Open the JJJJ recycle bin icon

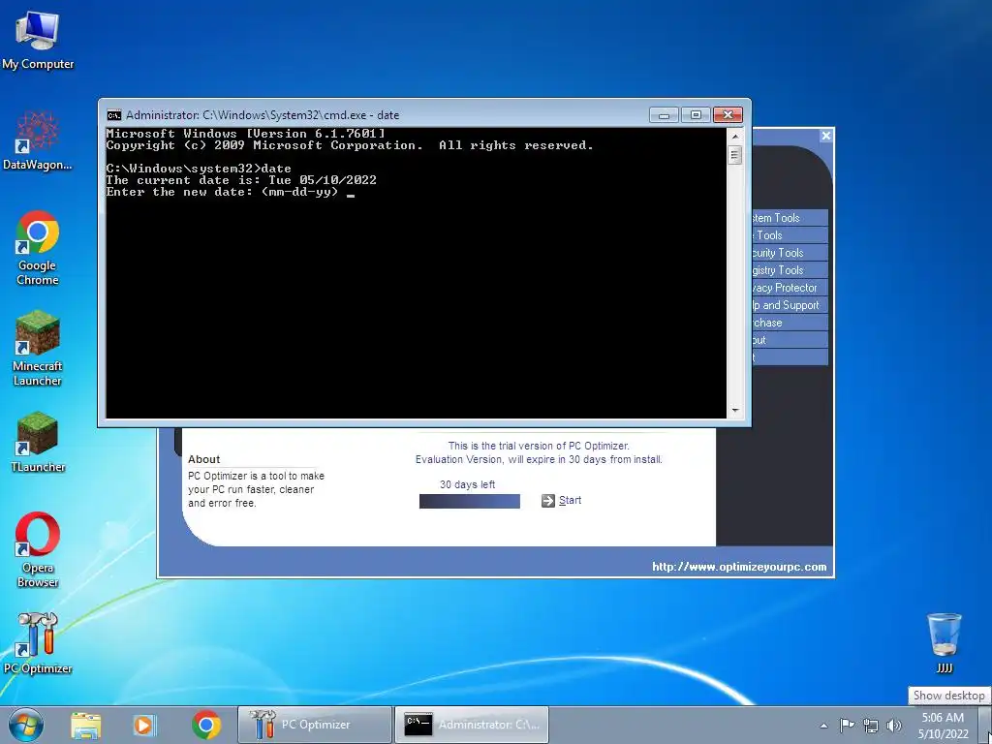pyautogui.click(x=944, y=642)
